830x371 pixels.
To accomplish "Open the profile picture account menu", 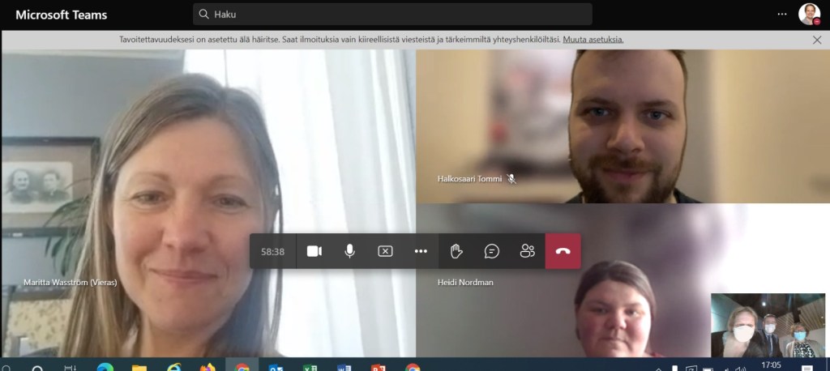I will [x=808, y=14].
